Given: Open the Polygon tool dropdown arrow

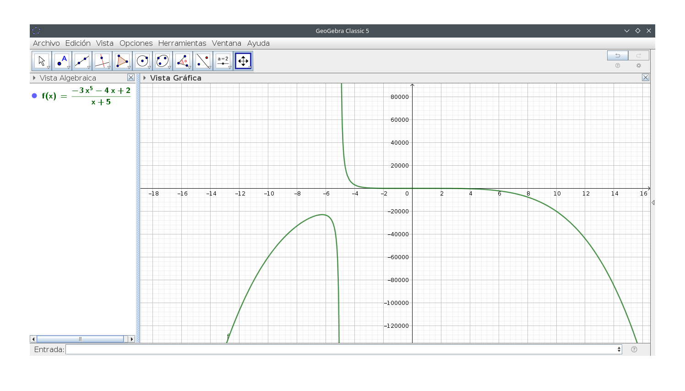Looking at the screenshot, I should click(x=129, y=67).
